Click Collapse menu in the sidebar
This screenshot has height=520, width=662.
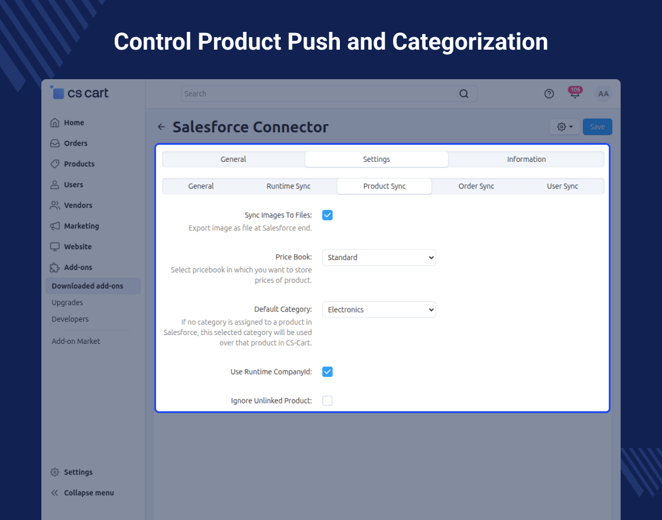tap(89, 493)
